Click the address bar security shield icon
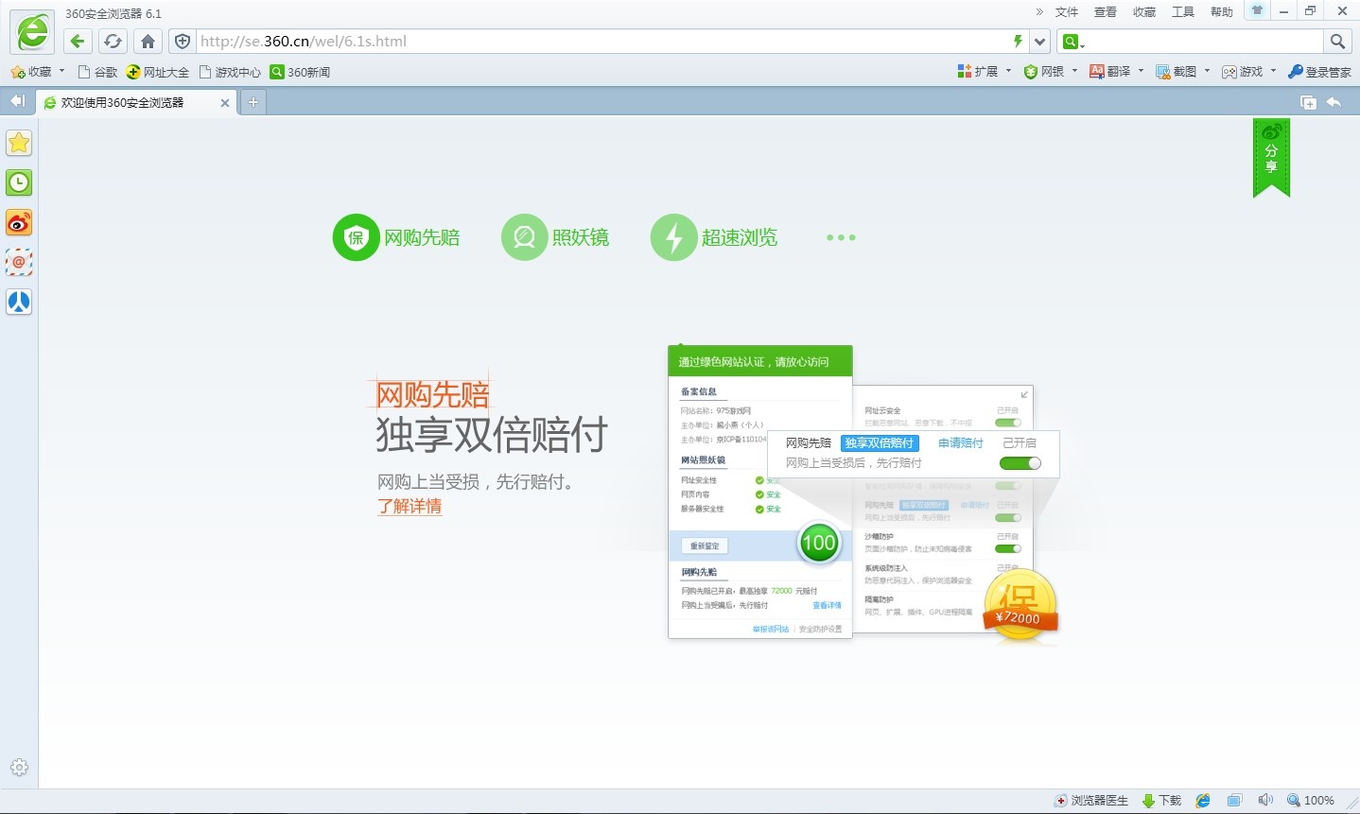The height and width of the screenshot is (814, 1360). [183, 41]
